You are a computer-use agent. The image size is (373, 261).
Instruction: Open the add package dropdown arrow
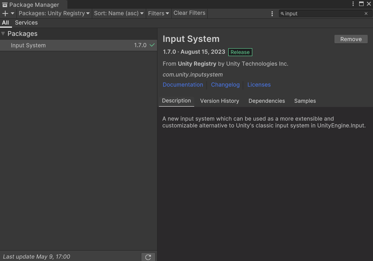[x=13, y=13]
